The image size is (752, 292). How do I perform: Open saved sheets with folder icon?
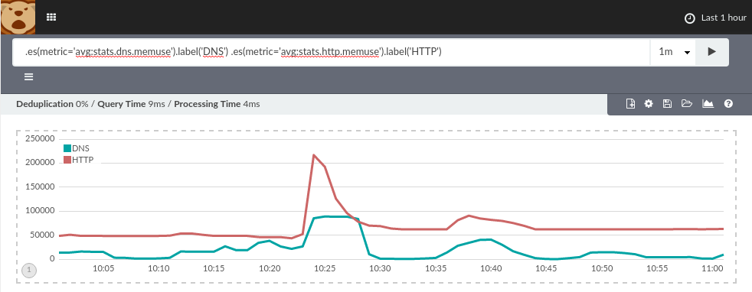coord(687,103)
